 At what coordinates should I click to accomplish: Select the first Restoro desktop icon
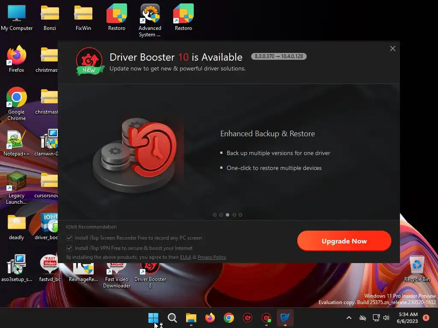tap(117, 18)
